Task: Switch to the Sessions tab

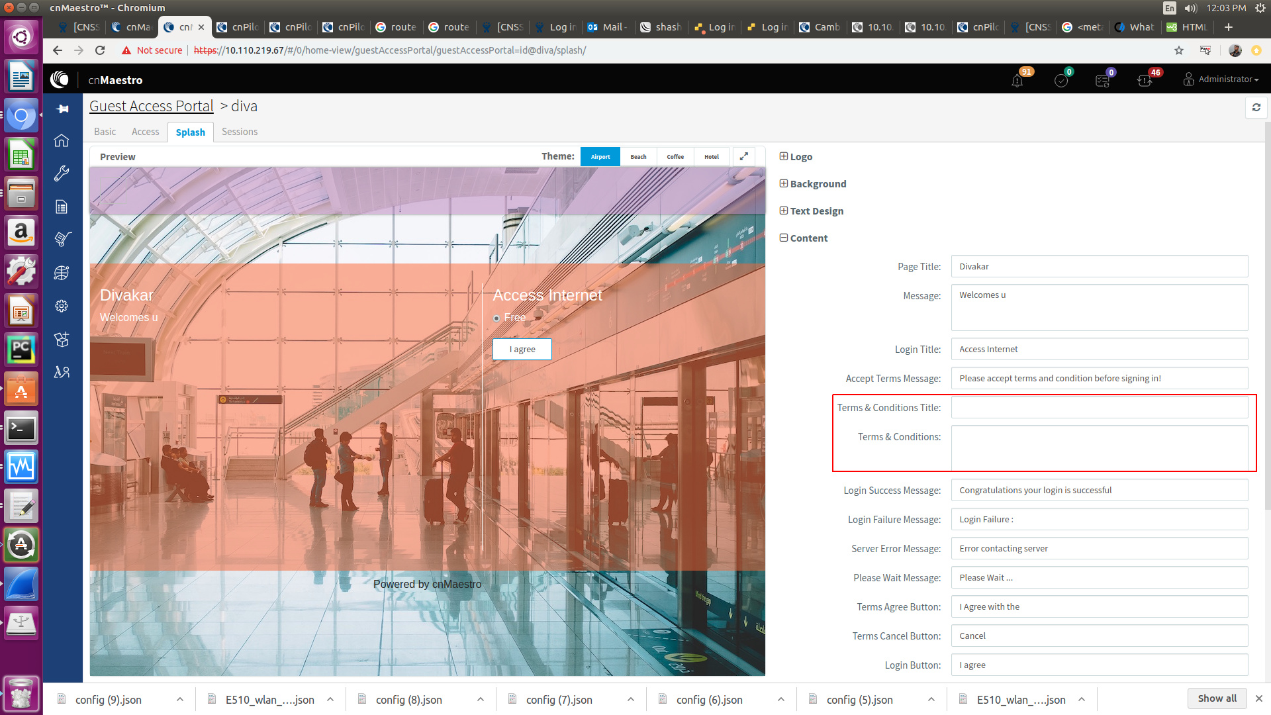Action: [x=240, y=132]
